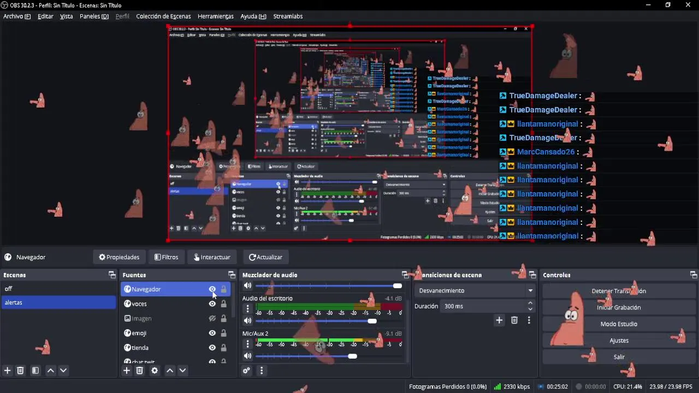Open the Vista menu

pyautogui.click(x=66, y=16)
